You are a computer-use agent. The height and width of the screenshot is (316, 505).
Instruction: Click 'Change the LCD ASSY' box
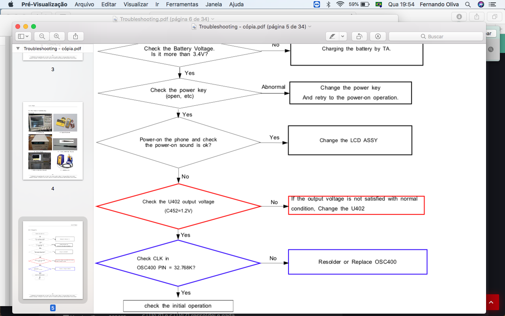point(350,140)
